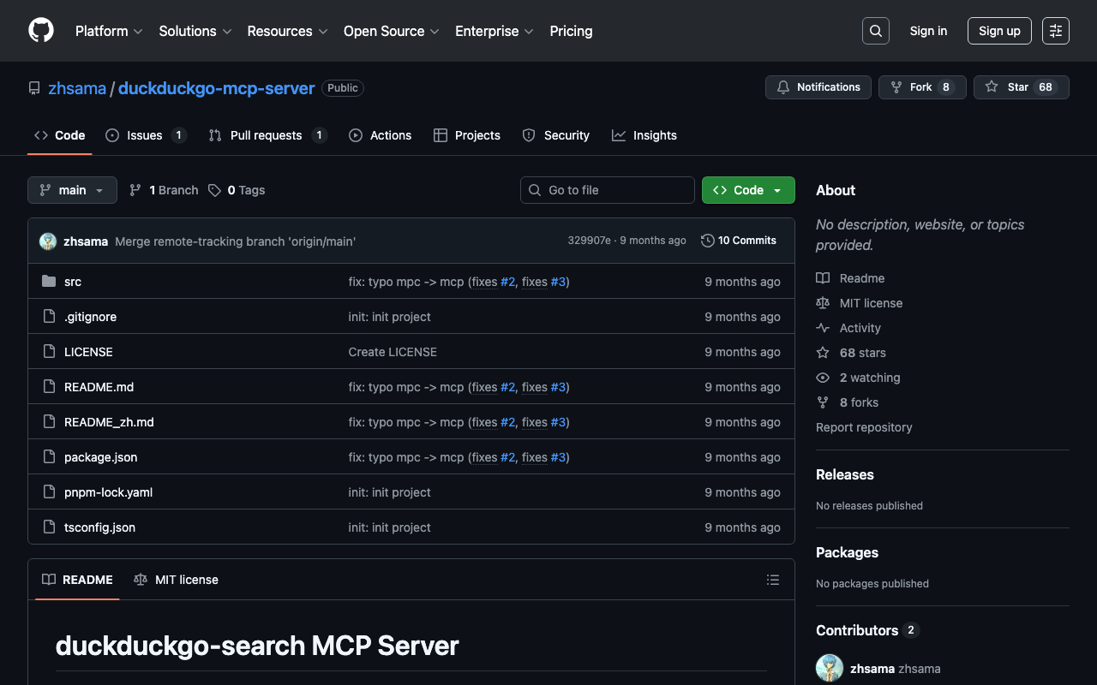Click the appearance settings sliders icon
This screenshot has height=685, width=1097.
point(1056,31)
